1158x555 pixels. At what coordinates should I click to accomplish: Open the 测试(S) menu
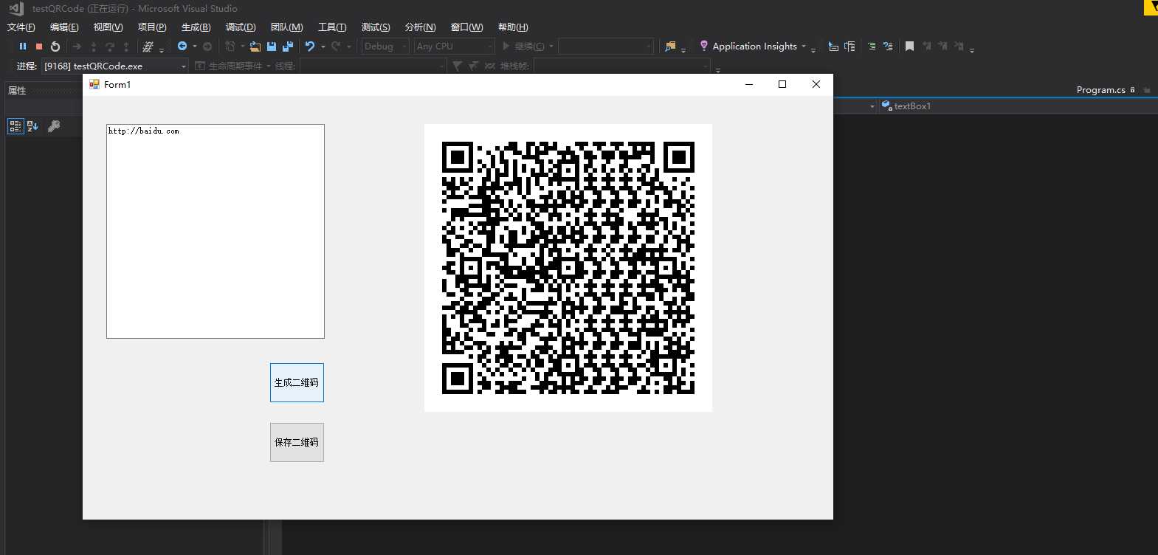point(376,27)
